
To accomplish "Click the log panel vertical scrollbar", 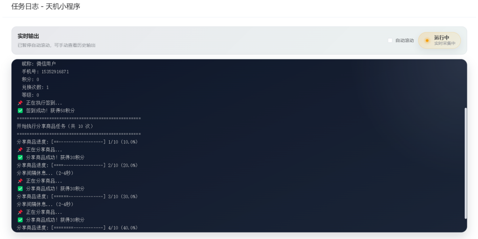I will 465,163.
